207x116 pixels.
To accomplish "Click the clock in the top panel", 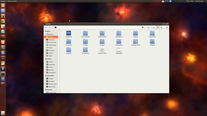I will tap(195, 1).
